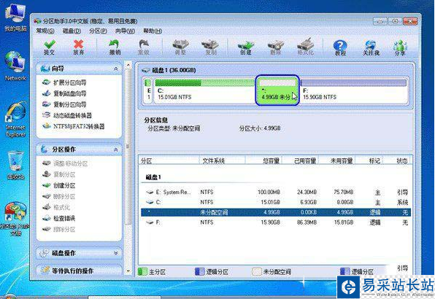435x299 pixels.
Task: Choose 格式化 in the partition operations panel
Action: [x=56, y=207]
